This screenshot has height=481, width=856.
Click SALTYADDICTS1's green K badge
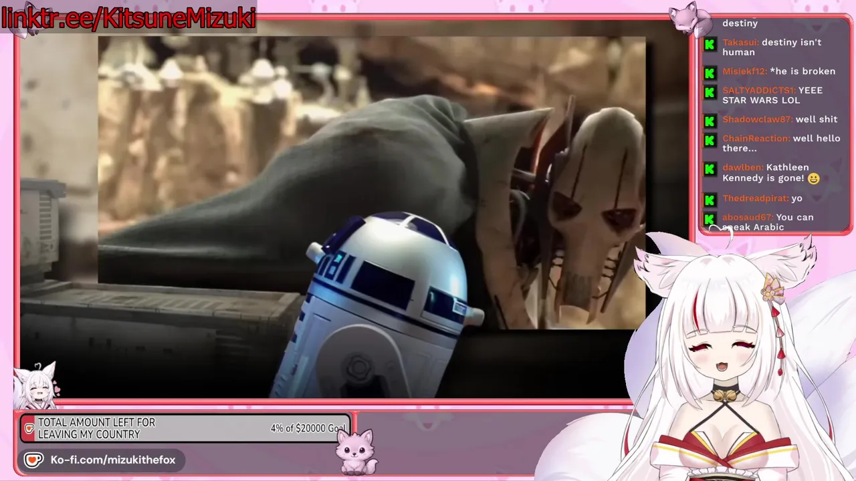click(x=710, y=93)
